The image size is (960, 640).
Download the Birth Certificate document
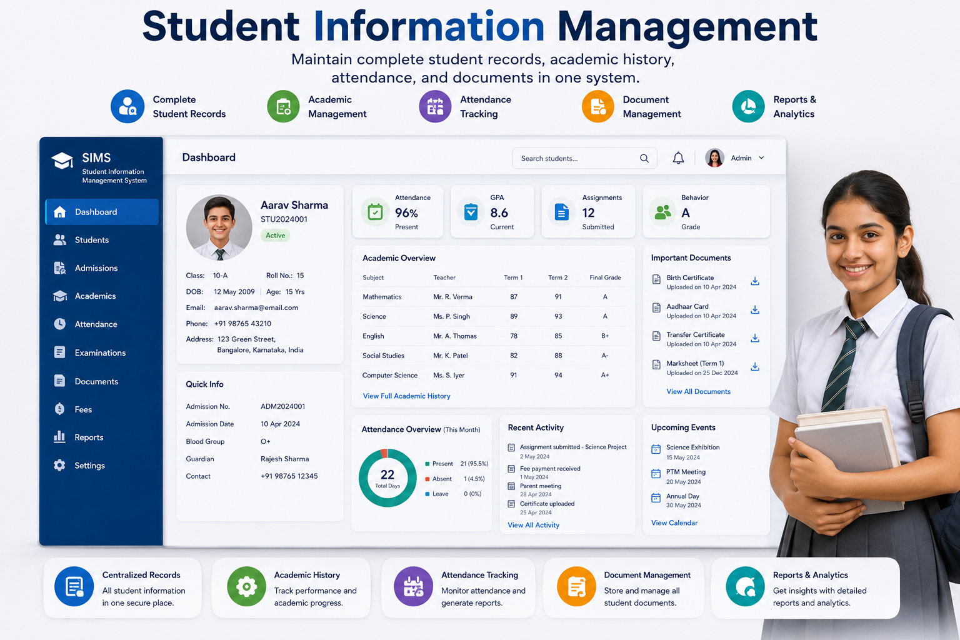coord(755,281)
